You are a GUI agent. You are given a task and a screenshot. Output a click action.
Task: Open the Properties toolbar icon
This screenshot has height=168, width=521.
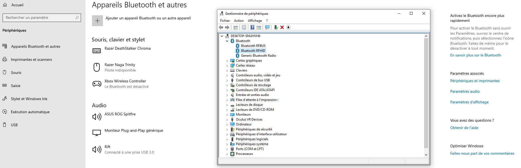(244, 27)
